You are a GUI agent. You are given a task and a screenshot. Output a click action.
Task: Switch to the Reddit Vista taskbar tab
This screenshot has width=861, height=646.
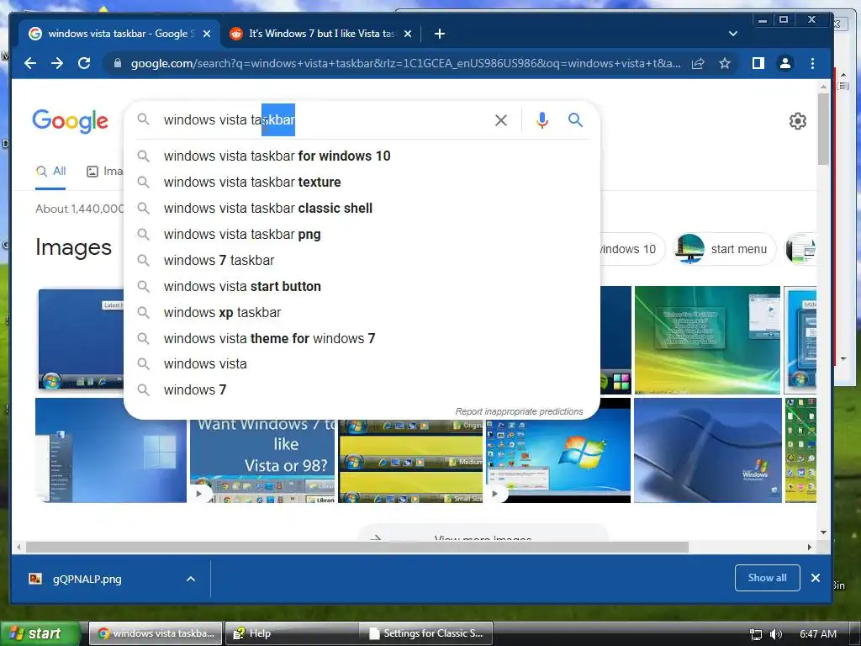pyautogui.click(x=320, y=34)
